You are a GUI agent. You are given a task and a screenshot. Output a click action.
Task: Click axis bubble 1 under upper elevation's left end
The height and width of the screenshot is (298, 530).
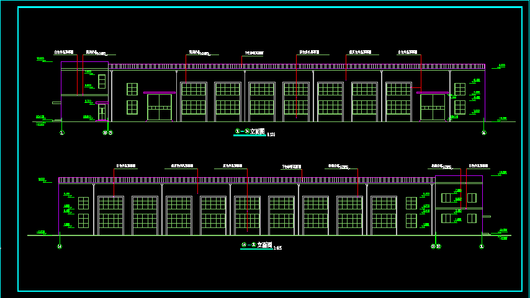61,133
